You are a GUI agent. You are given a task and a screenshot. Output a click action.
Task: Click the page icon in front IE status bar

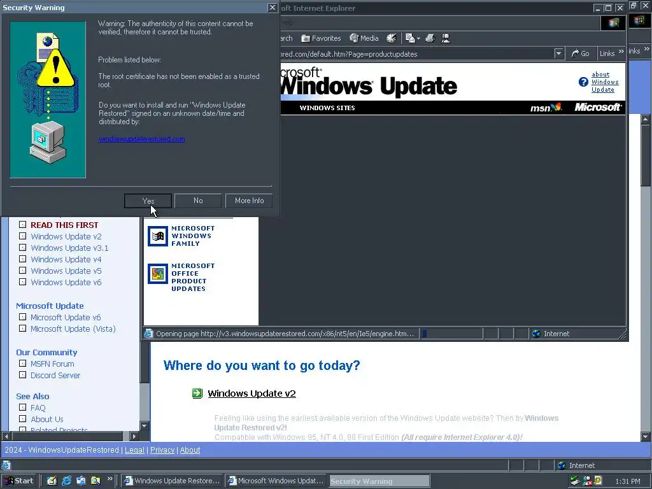click(x=148, y=334)
